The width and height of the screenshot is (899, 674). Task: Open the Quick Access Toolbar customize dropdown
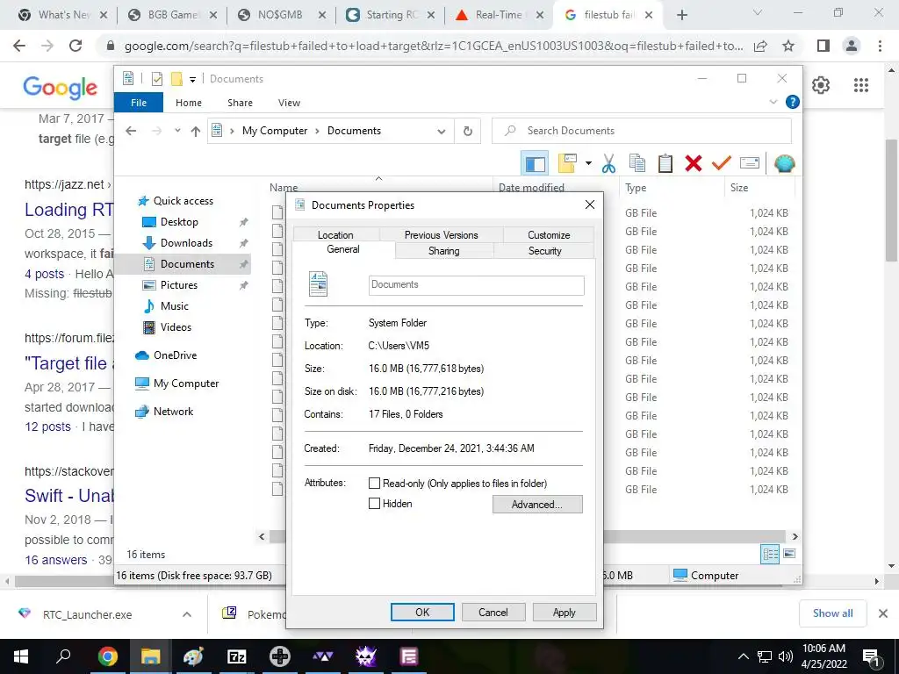pyautogui.click(x=192, y=79)
